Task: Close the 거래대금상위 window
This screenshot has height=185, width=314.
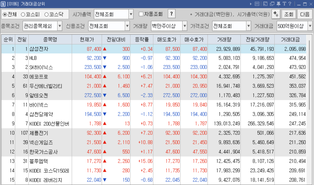Action: 311,4
